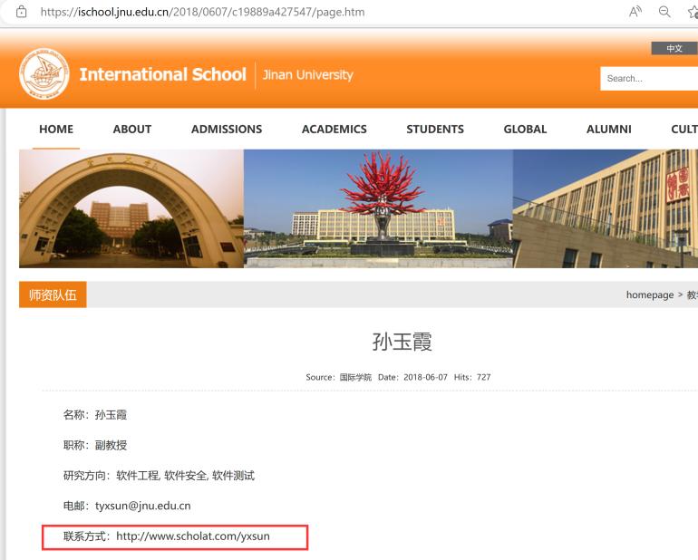The height and width of the screenshot is (560, 698).
Task: Click the Jinan University round logo
Action: (x=44, y=74)
